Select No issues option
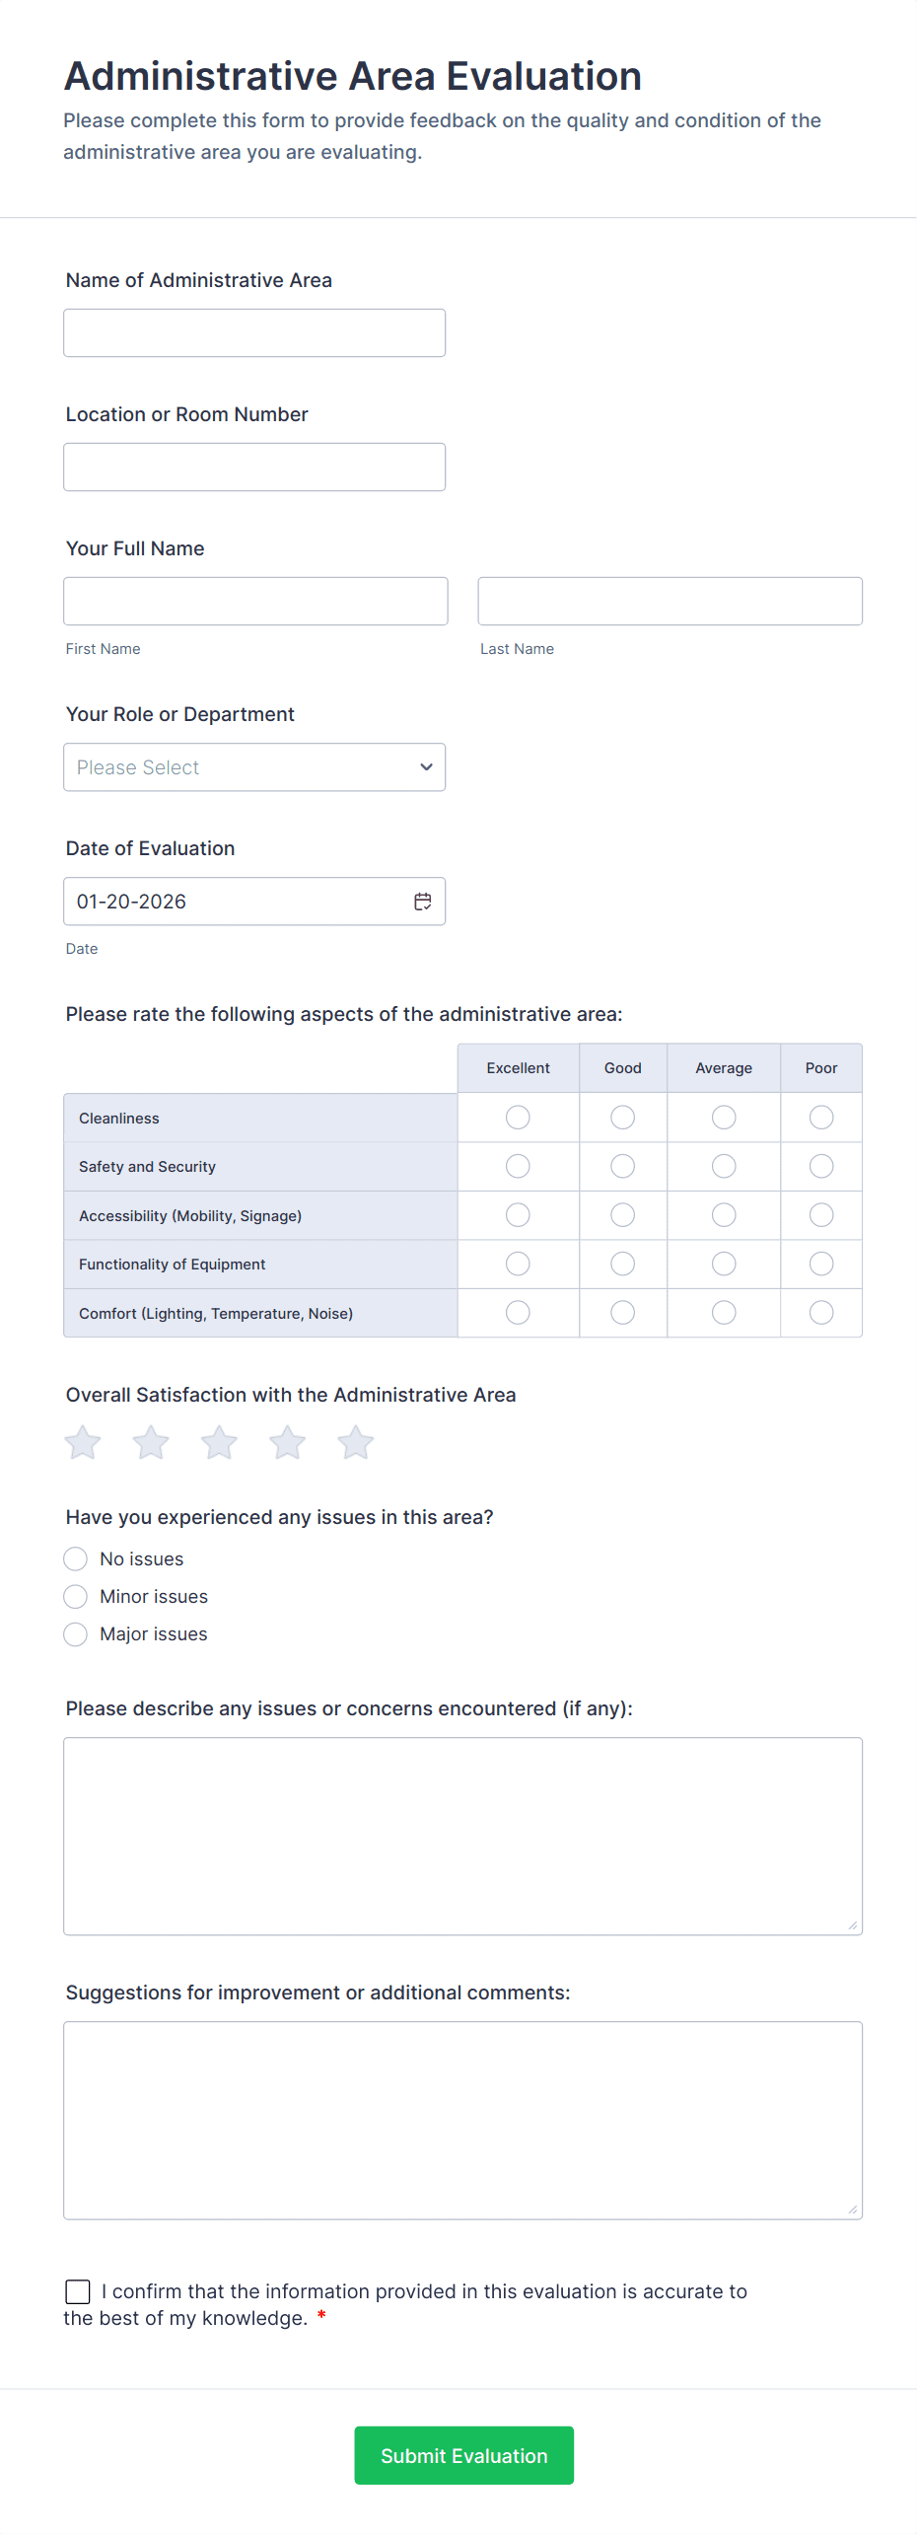The image size is (917, 2534). pyautogui.click(x=76, y=1559)
